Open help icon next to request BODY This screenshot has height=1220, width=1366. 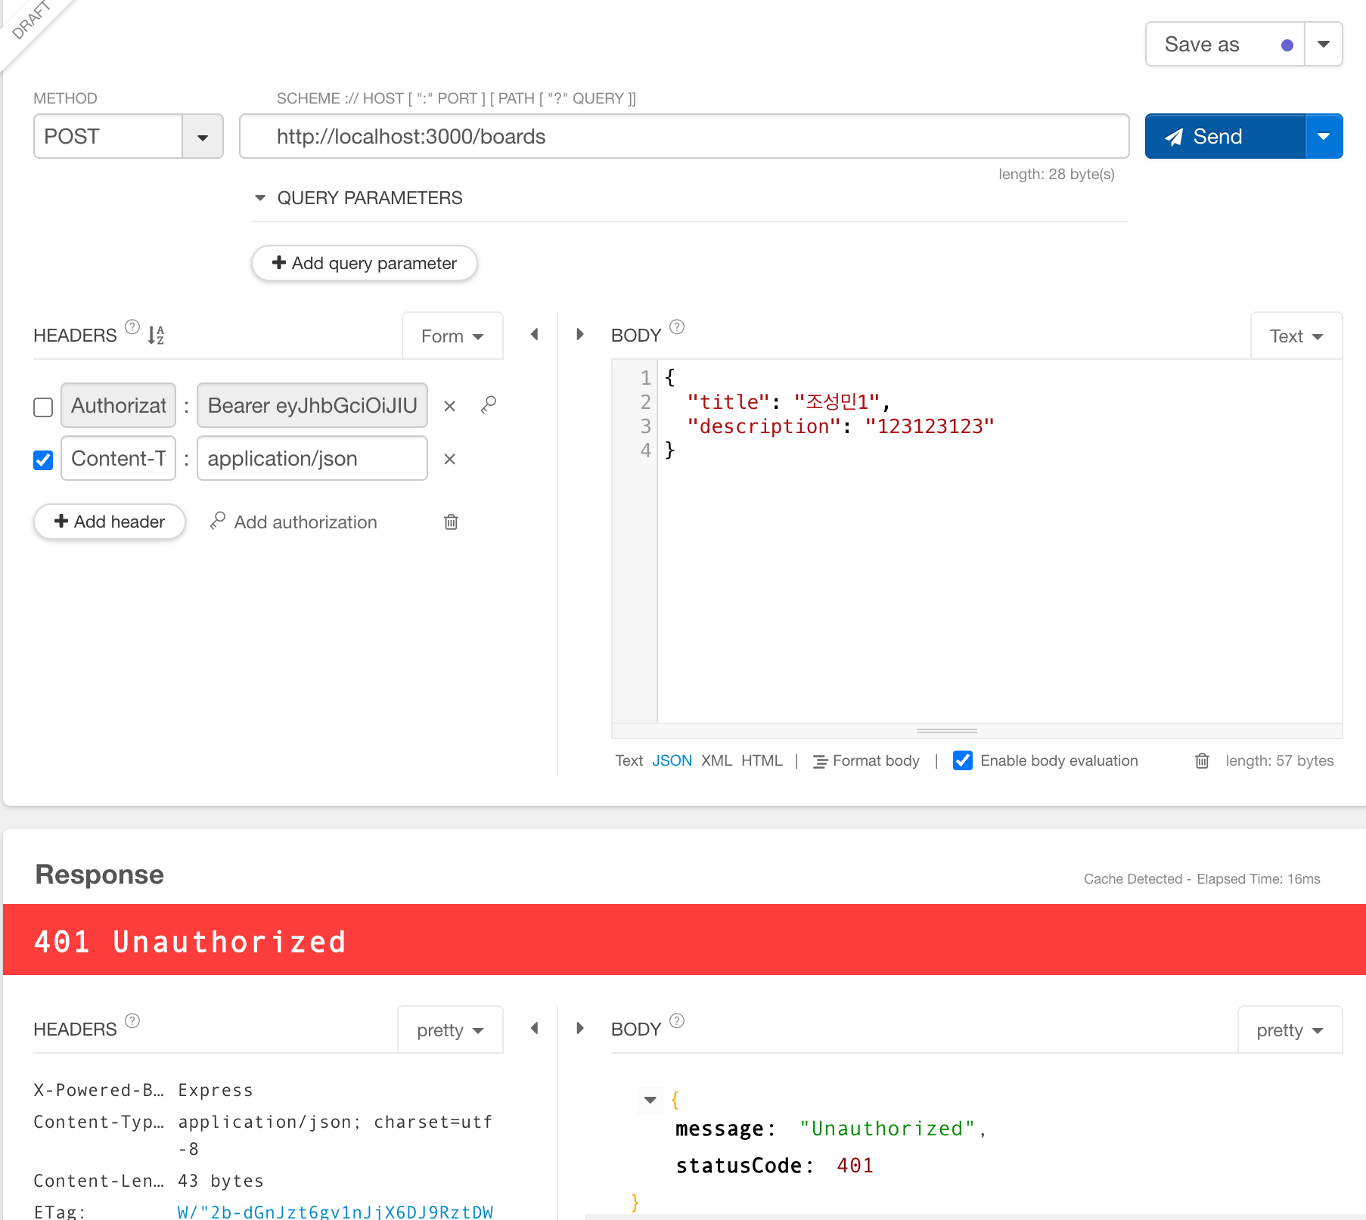coord(677,327)
